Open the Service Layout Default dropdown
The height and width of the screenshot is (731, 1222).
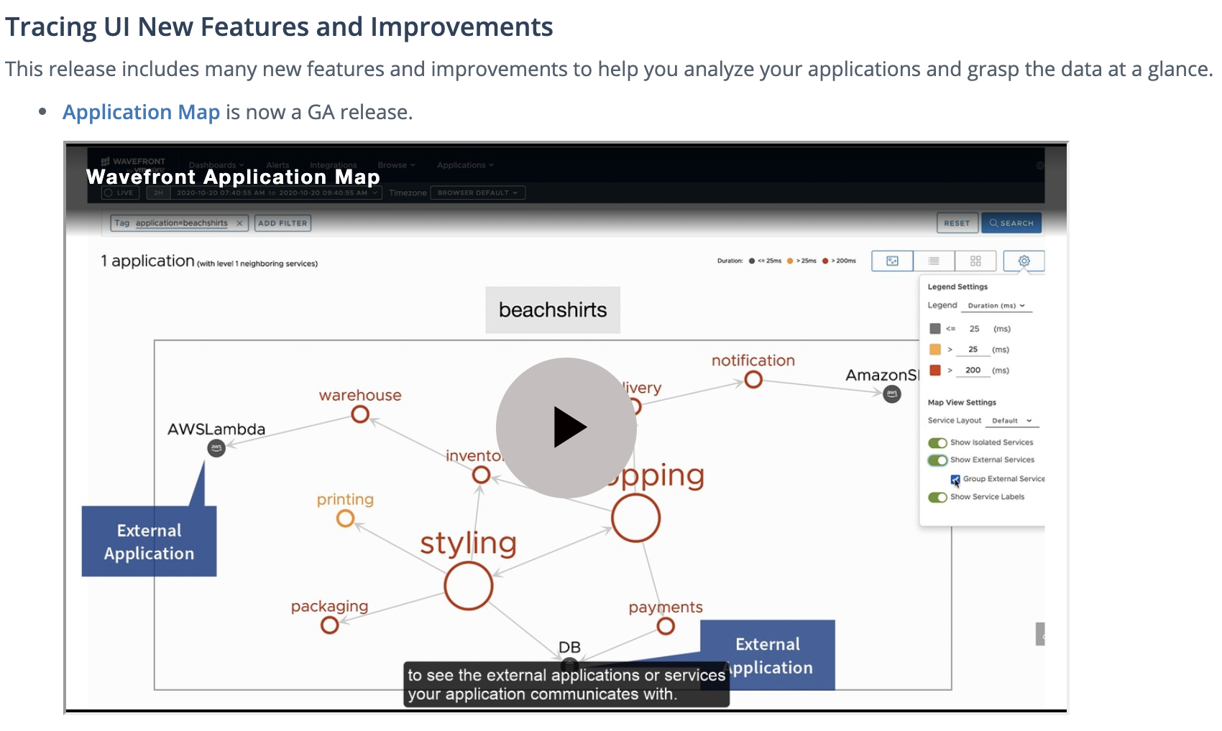tap(1012, 421)
